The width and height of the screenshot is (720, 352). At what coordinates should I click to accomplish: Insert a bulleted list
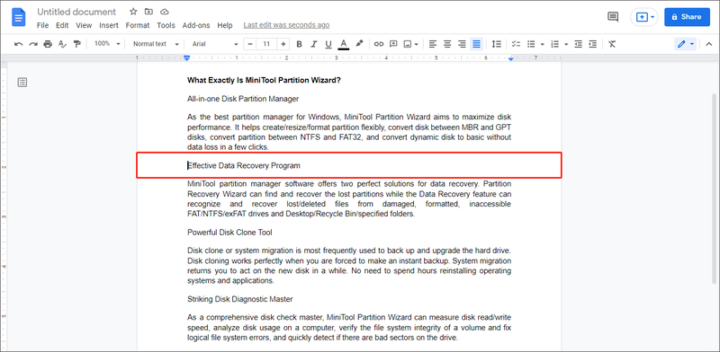click(531, 44)
